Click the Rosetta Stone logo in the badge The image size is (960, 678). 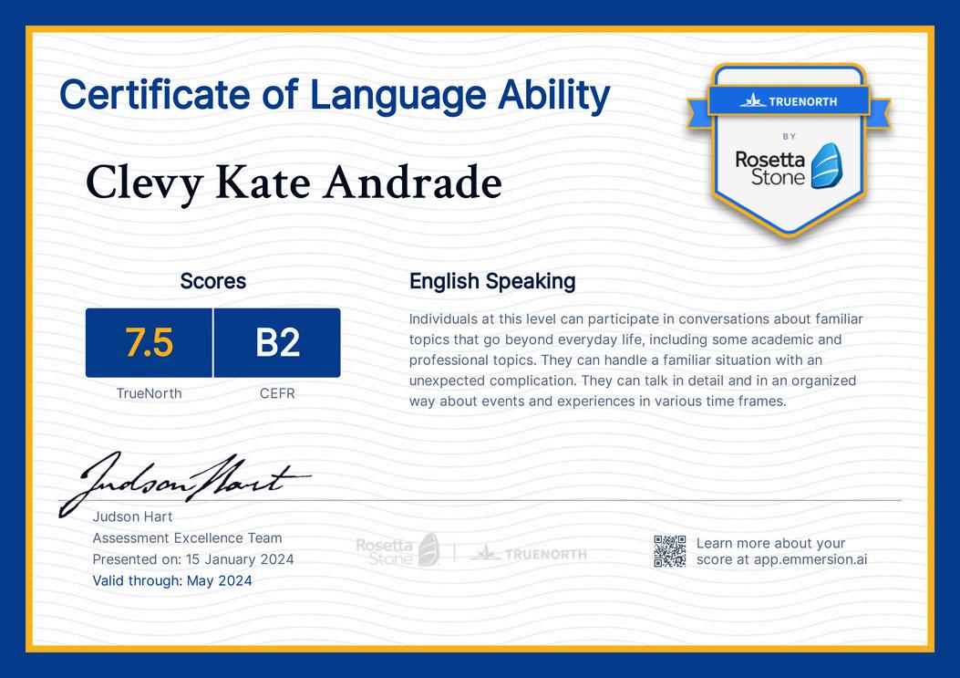(789, 166)
